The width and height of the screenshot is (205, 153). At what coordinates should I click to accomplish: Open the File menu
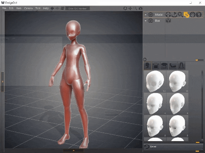pyautogui.click(x=4, y=8)
